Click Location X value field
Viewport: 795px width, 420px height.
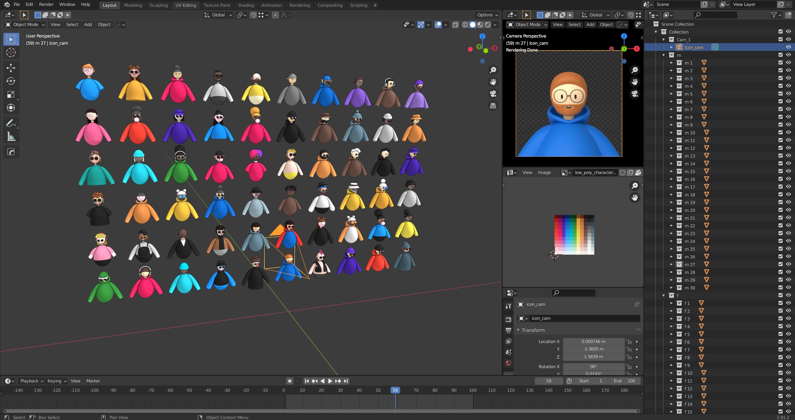[593, 342]
